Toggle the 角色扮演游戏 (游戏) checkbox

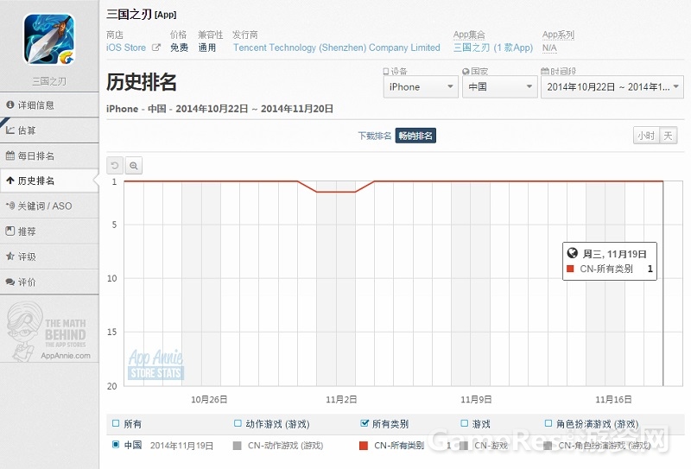548,423
